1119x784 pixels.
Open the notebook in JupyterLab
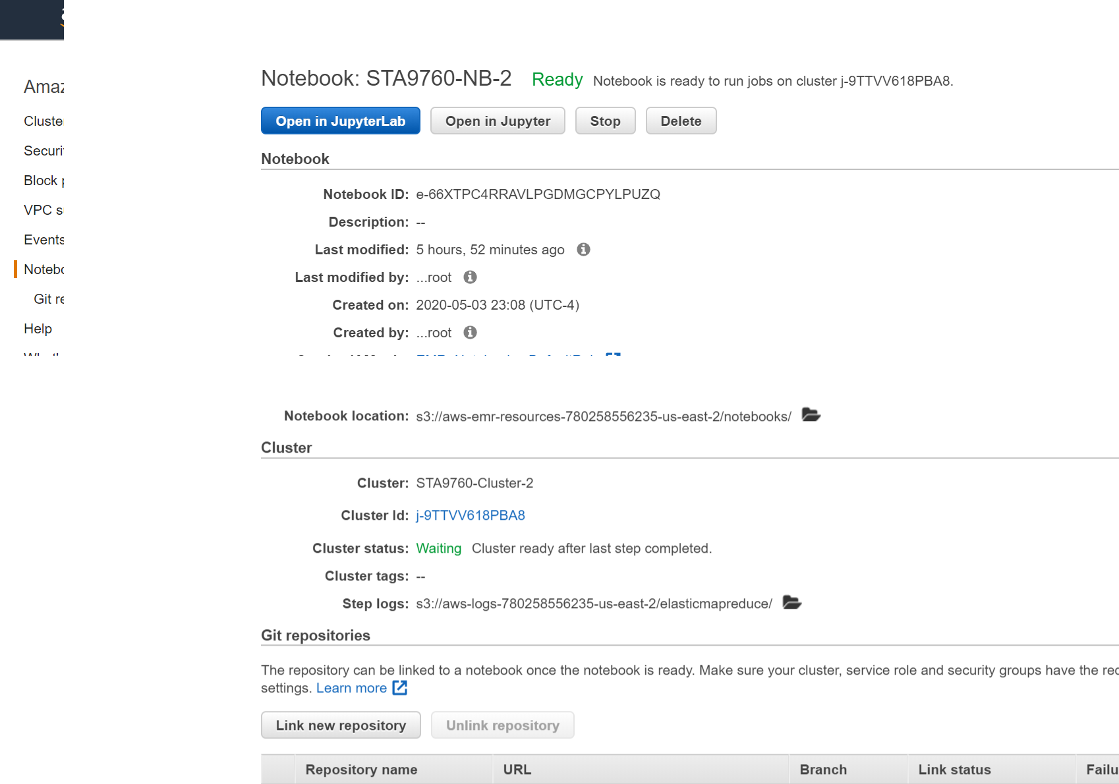click(340, 121)
